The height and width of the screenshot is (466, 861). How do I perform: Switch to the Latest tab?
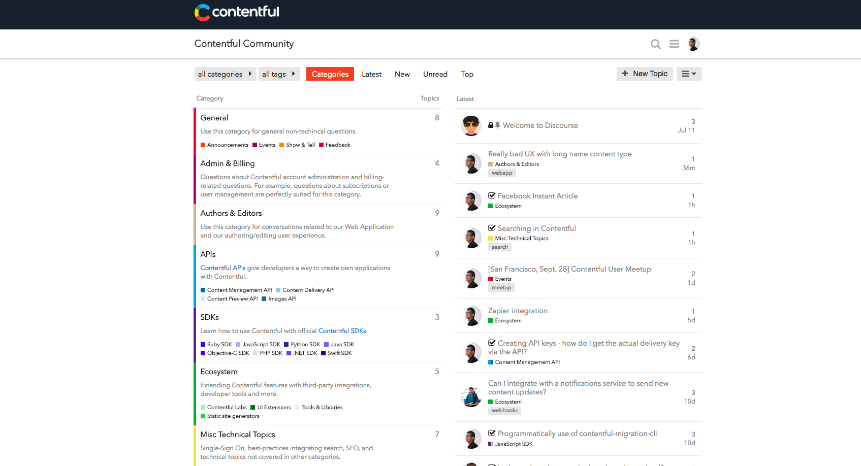click(x=371, y=74)
